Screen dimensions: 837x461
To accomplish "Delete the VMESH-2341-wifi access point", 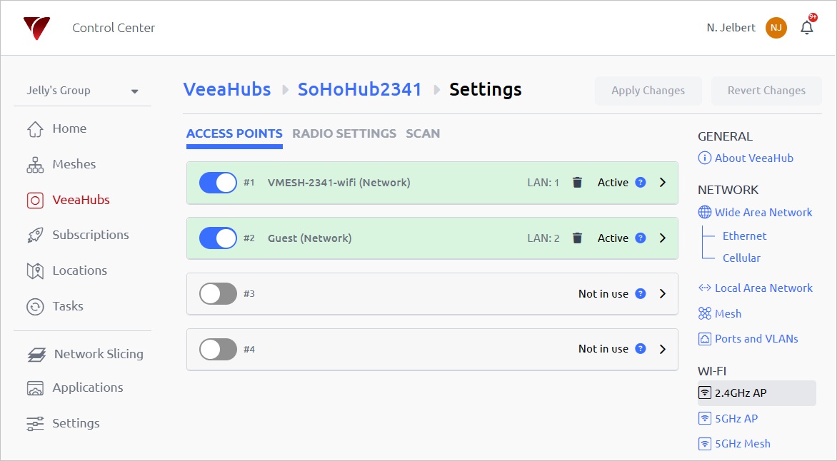I will point(577,183).
